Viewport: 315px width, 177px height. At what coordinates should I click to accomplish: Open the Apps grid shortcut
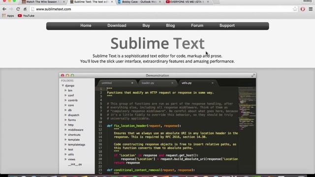point(8,16)
